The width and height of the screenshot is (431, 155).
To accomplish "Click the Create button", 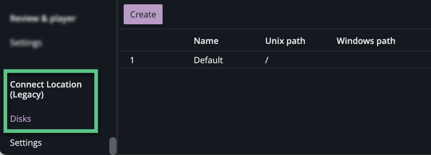I will click(143, 14).
